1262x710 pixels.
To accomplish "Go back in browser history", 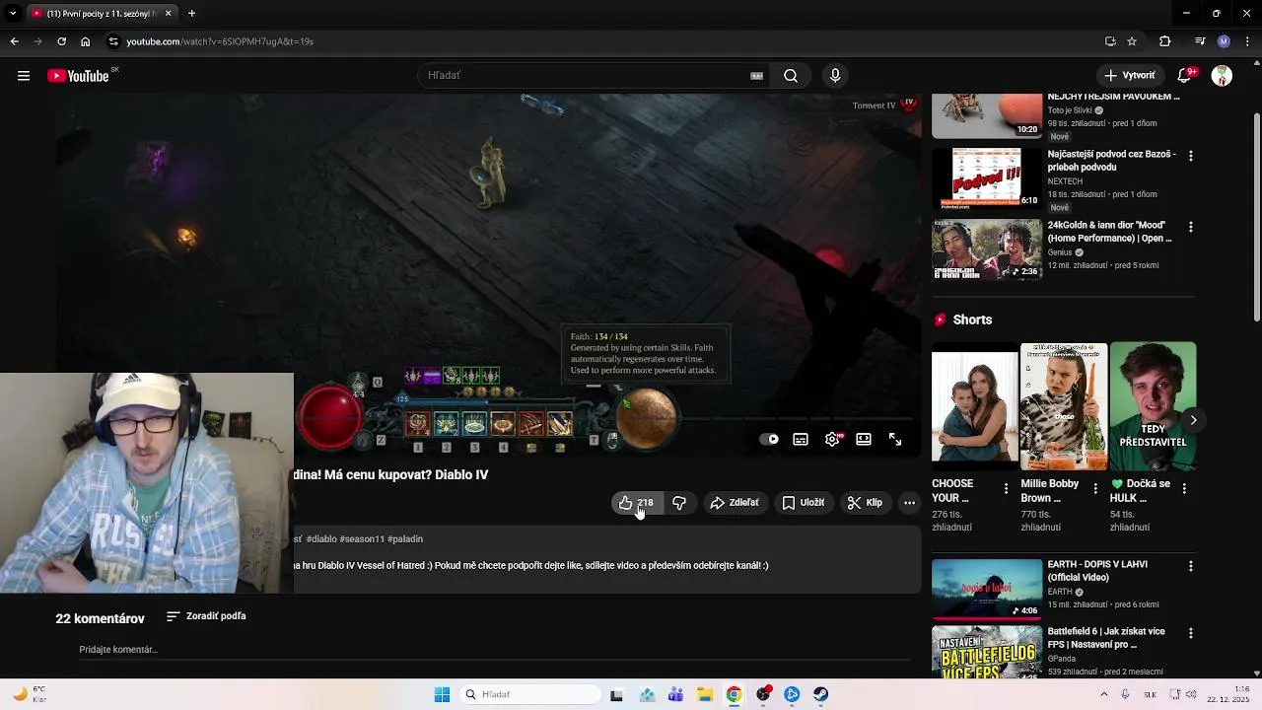I will point(14,41).
